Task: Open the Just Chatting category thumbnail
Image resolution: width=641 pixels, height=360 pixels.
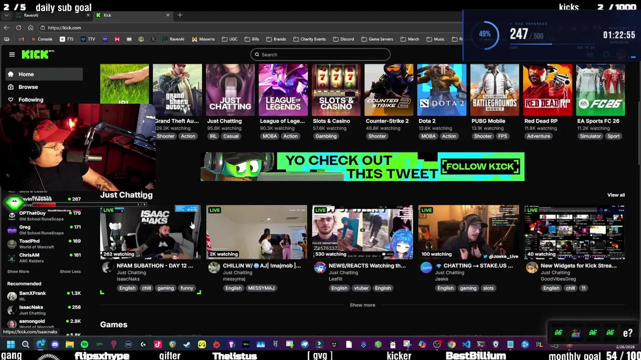Action: (230, 90)
